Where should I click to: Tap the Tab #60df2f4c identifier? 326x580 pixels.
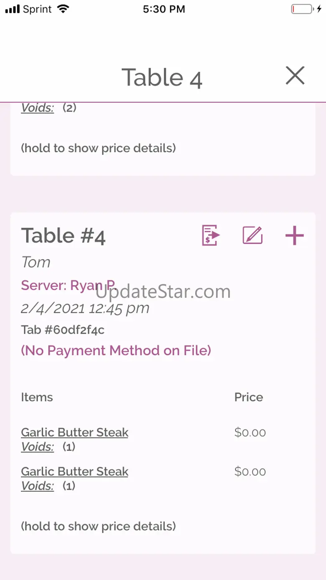pyautogui.click(x=63, y=330)
